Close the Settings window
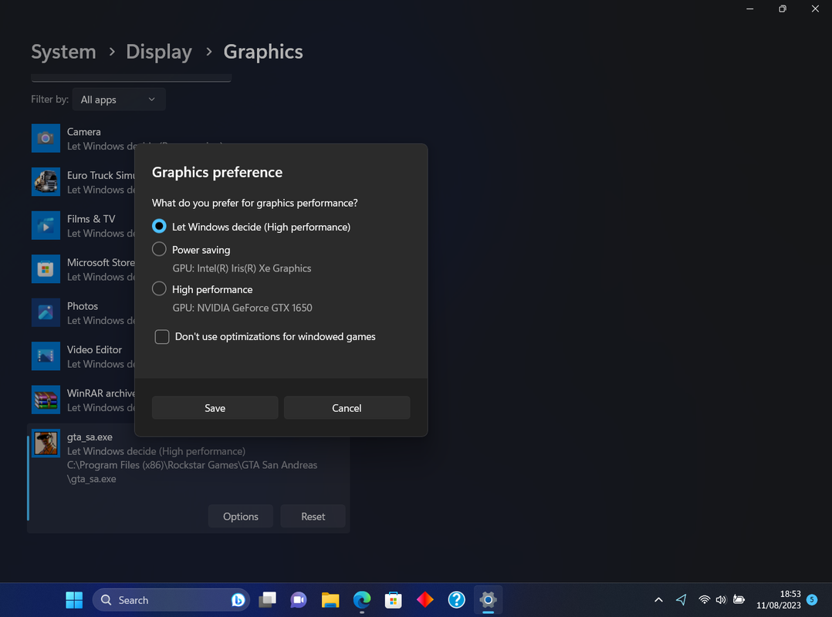 [815, 9]
